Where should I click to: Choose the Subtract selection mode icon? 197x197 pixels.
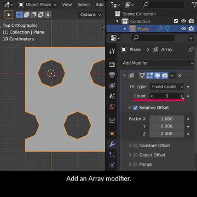pyautogui.click(x=33, y=15)
